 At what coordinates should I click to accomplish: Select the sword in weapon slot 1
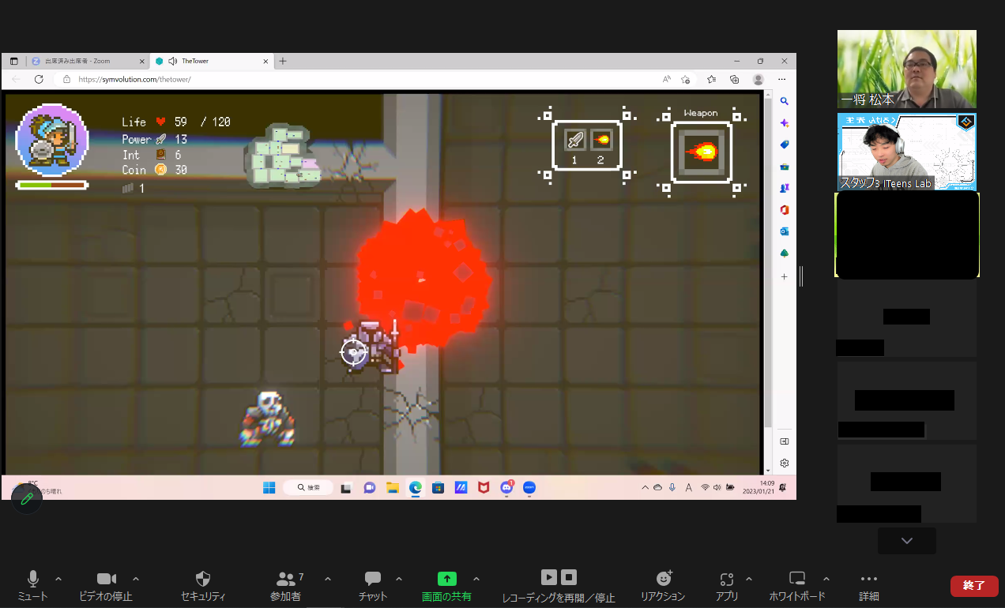(574, 141)
